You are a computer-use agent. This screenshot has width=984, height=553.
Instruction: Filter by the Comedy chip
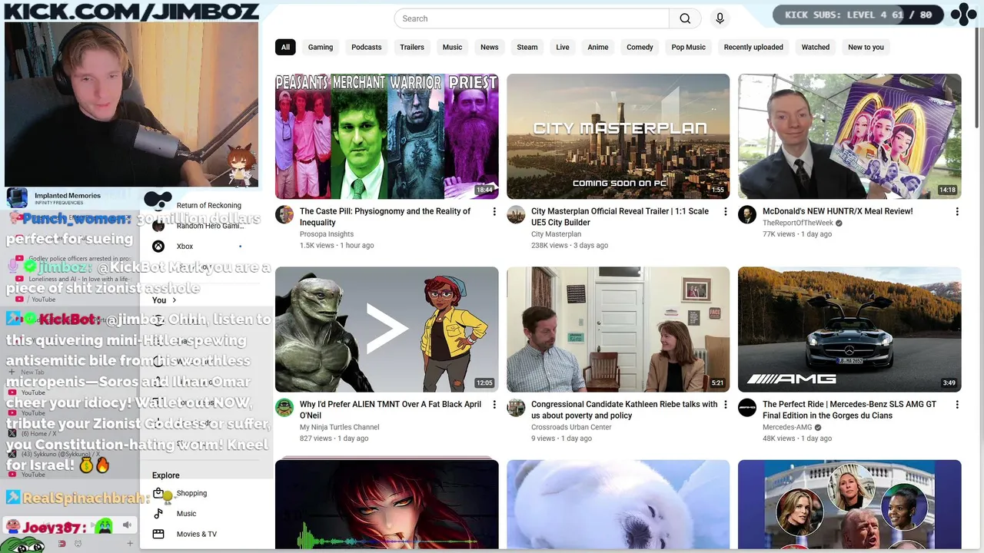click(x=640, y=47)
